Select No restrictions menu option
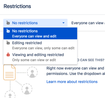 tap(40, 33)
